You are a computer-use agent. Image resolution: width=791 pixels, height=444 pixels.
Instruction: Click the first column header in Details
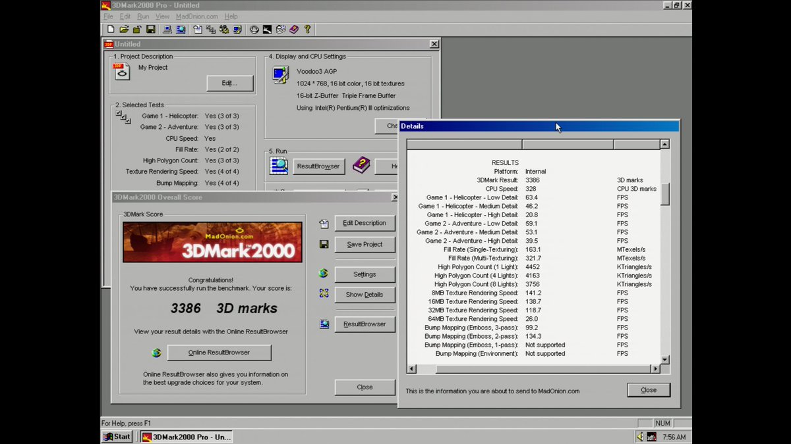point(464,144)
